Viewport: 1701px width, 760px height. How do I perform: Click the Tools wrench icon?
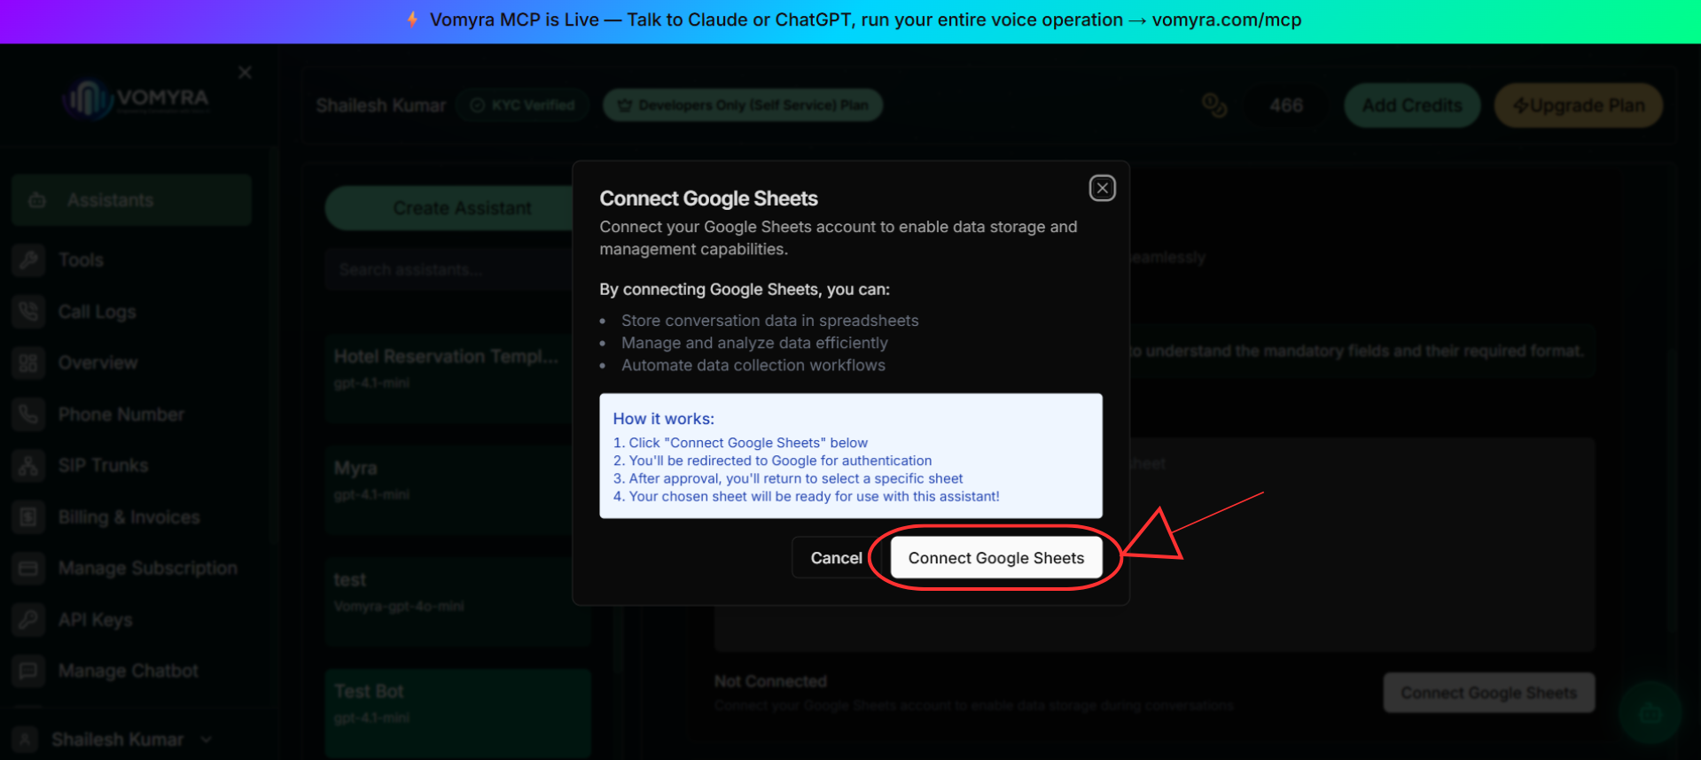point(28,260)
